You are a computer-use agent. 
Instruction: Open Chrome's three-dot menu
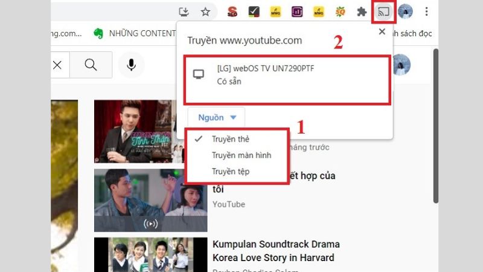(x=427, y=11)
